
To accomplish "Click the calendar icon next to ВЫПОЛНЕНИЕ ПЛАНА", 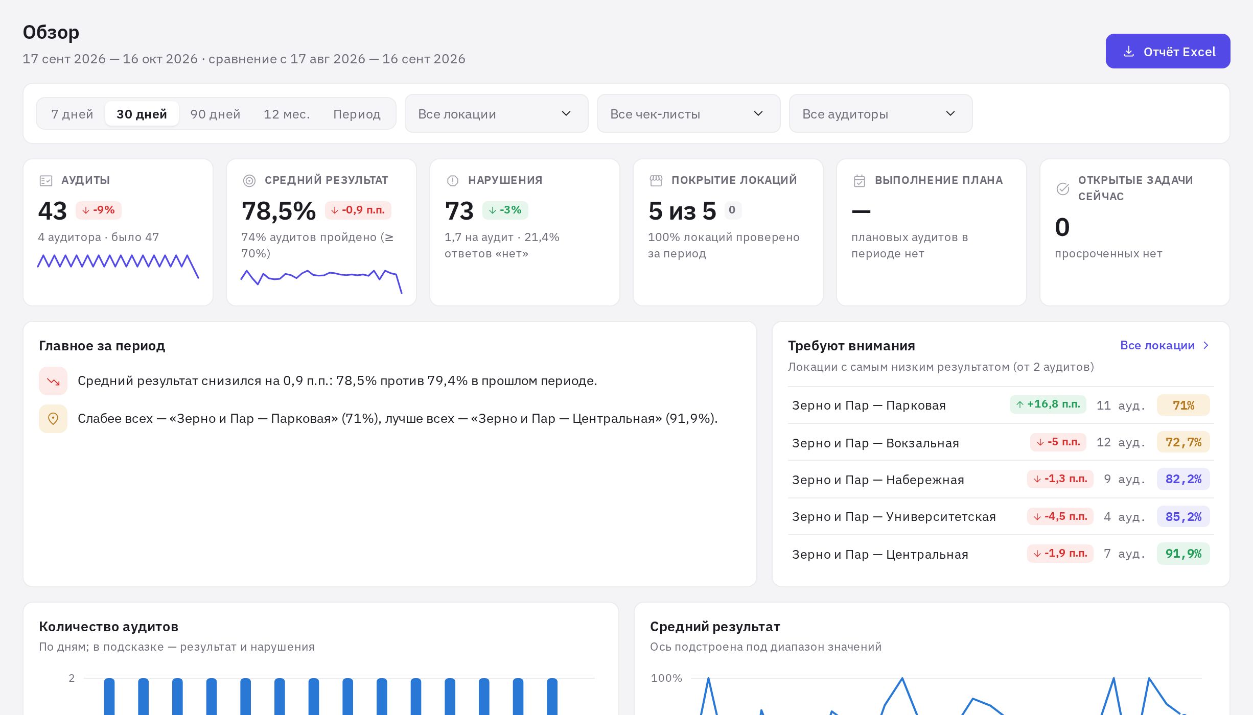I will pyautogui.click(x=860, y=181).
